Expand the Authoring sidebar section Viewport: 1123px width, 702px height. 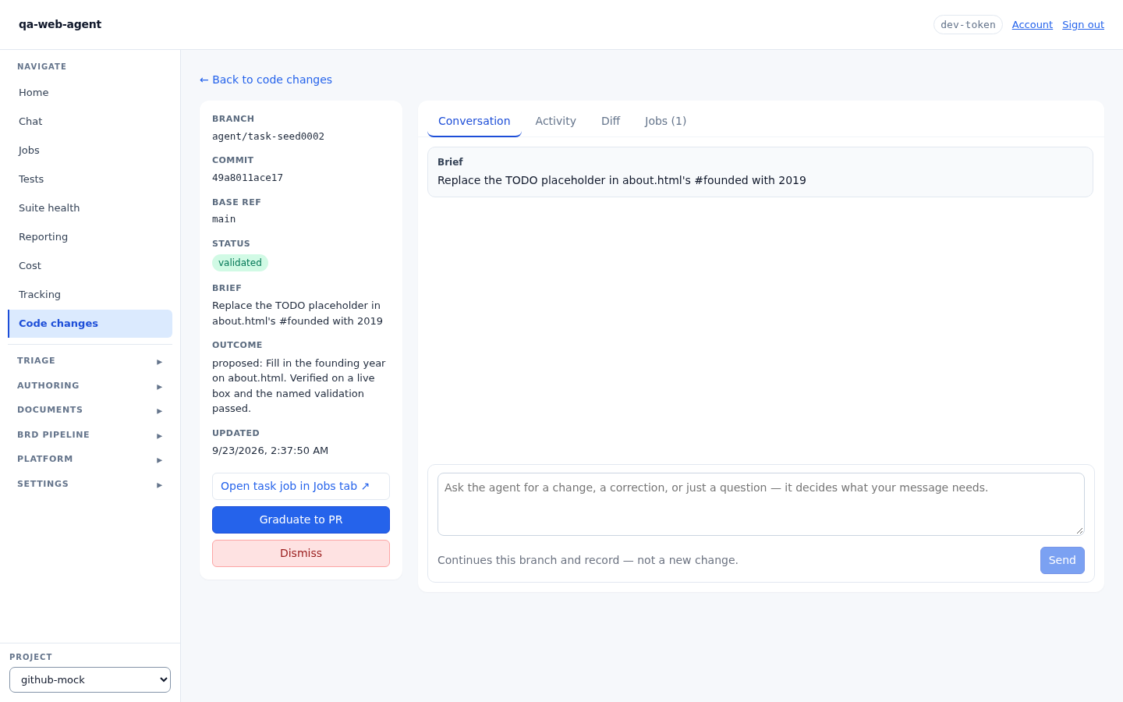coord(90,386)
